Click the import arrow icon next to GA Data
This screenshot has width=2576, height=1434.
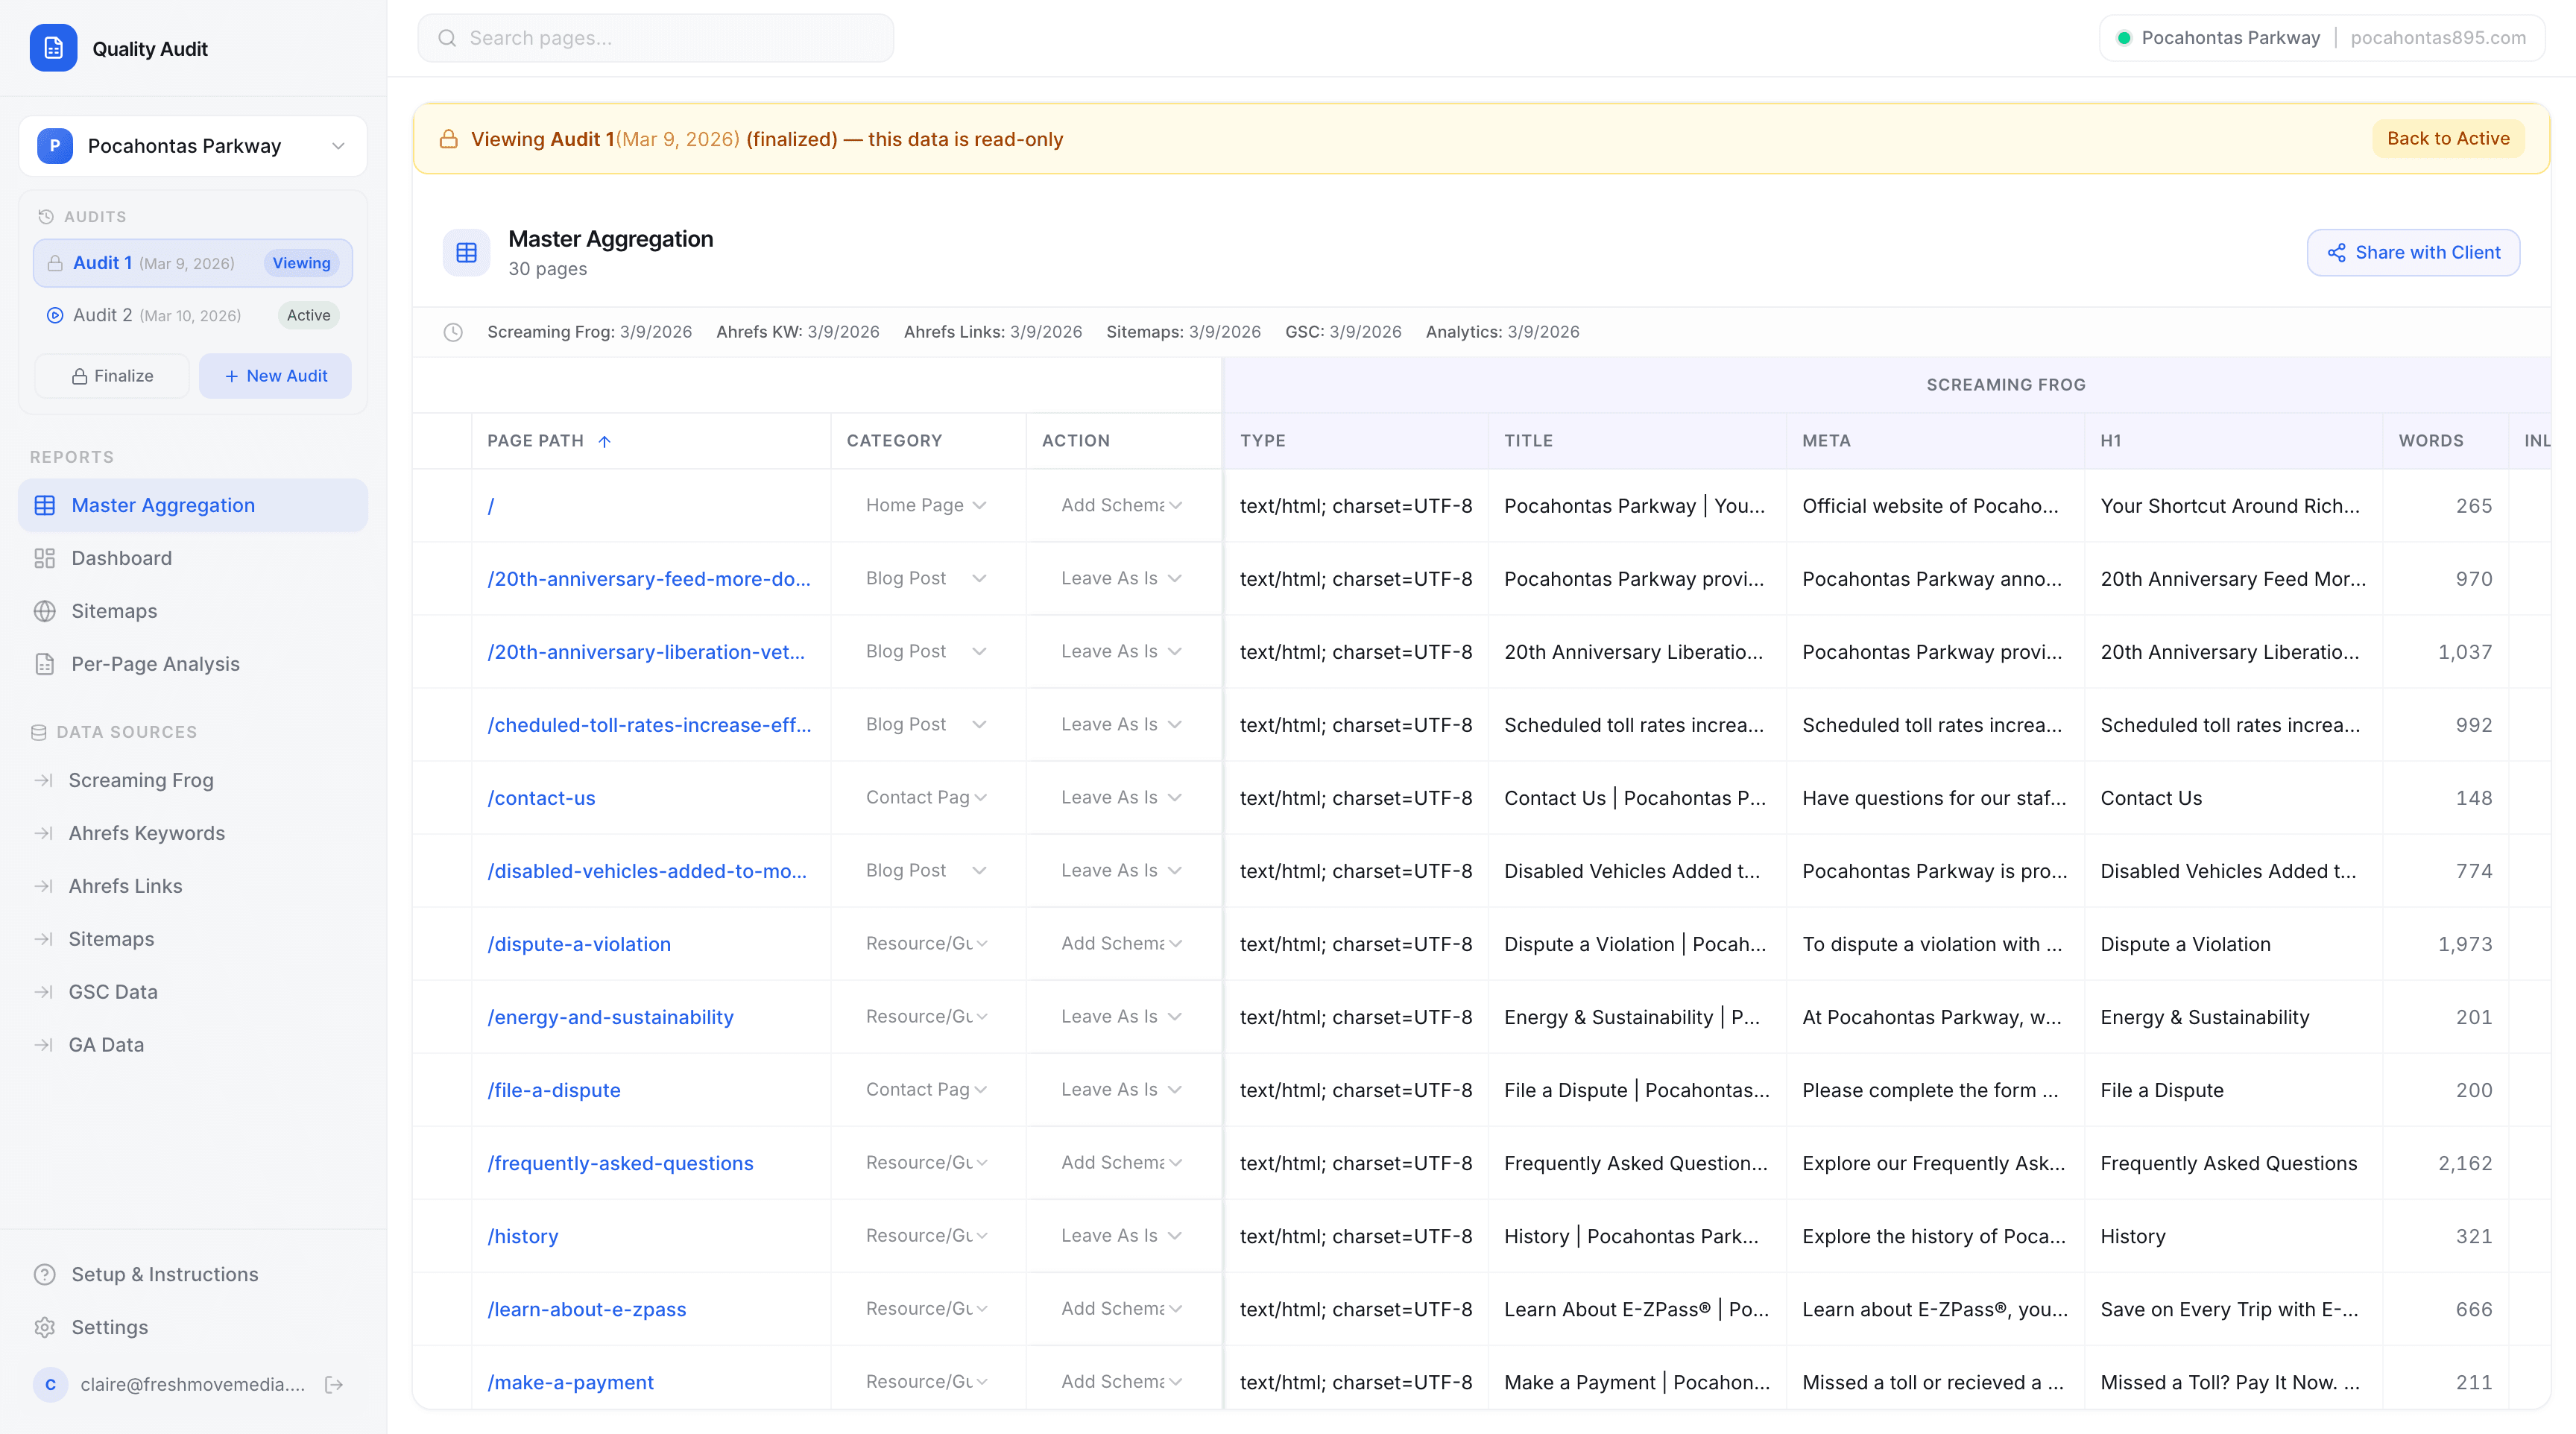click(43, 1045)
